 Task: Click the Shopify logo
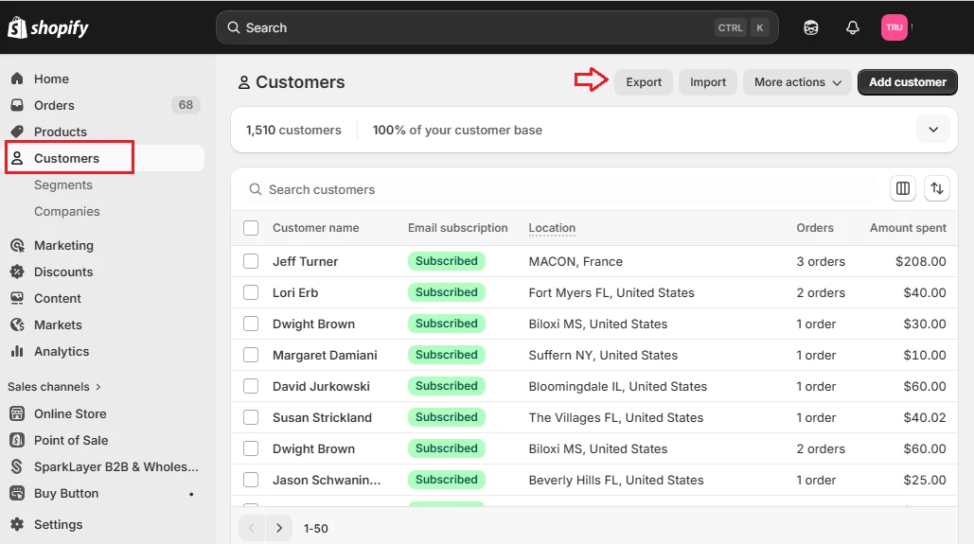pos(48,27)
